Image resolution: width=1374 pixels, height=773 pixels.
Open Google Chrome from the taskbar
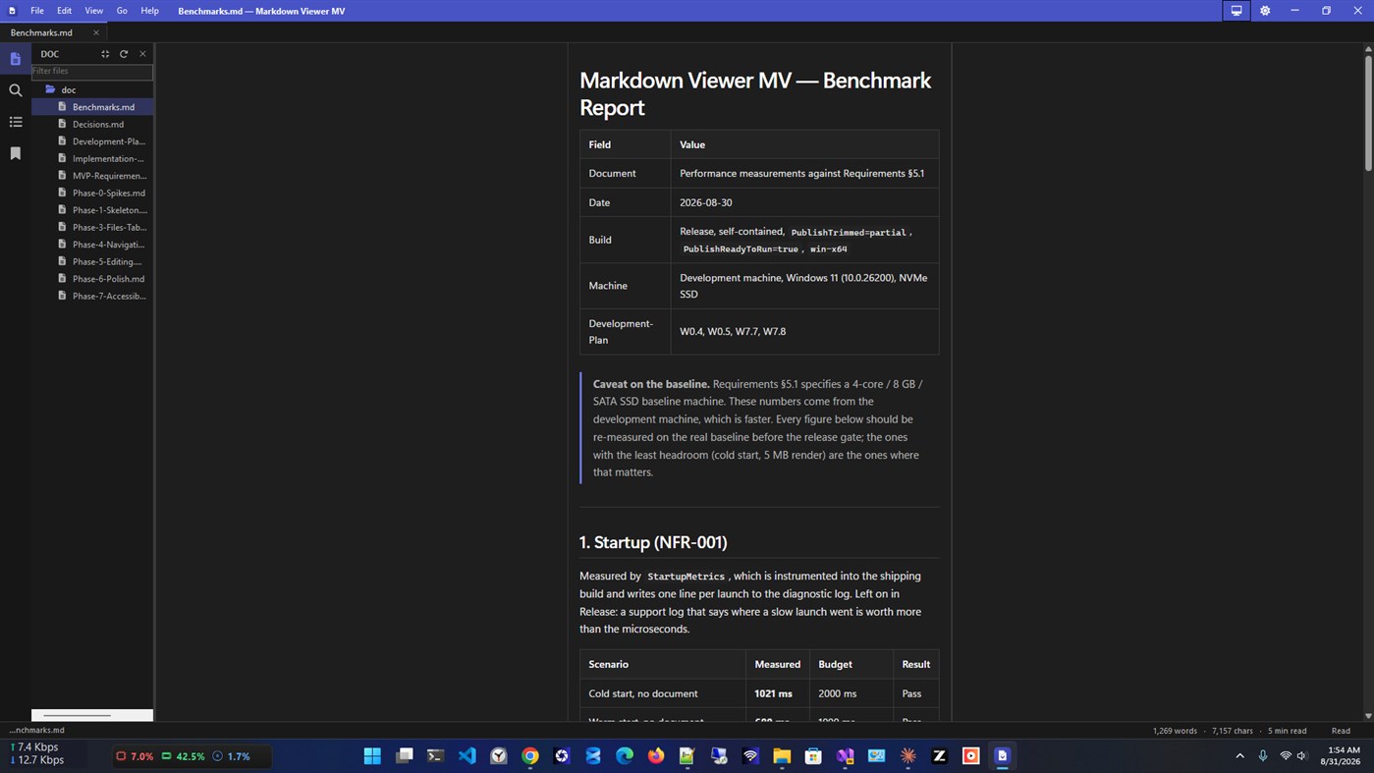(530, 756)
